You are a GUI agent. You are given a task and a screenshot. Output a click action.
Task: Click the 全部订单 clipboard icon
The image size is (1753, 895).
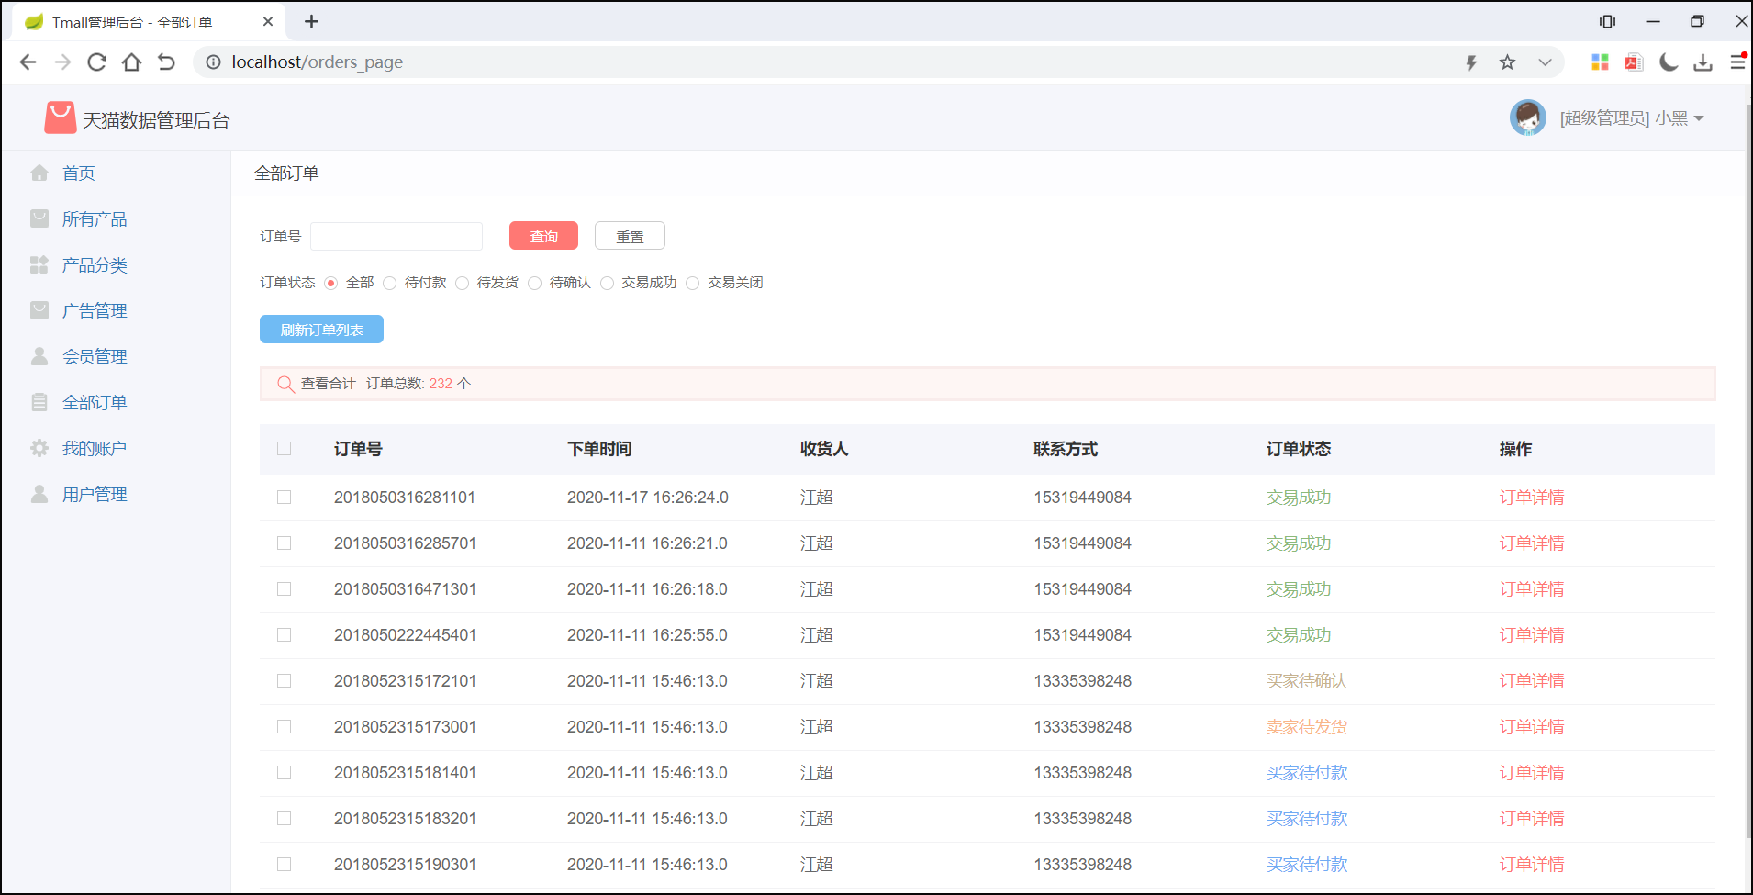coord(39,402)
